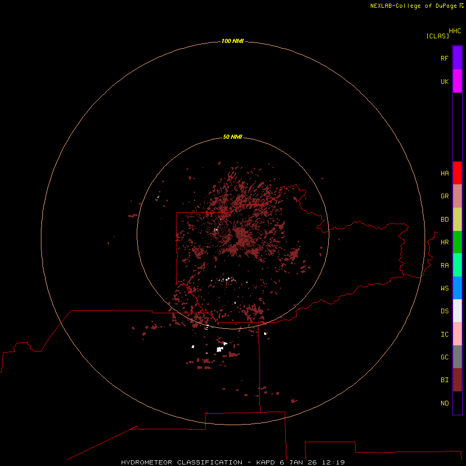This screenshot has height=466, width=466.
Task: Click the HYDROMETEOR CLASSIFICATION title text
Action: [x=182, y=462]
